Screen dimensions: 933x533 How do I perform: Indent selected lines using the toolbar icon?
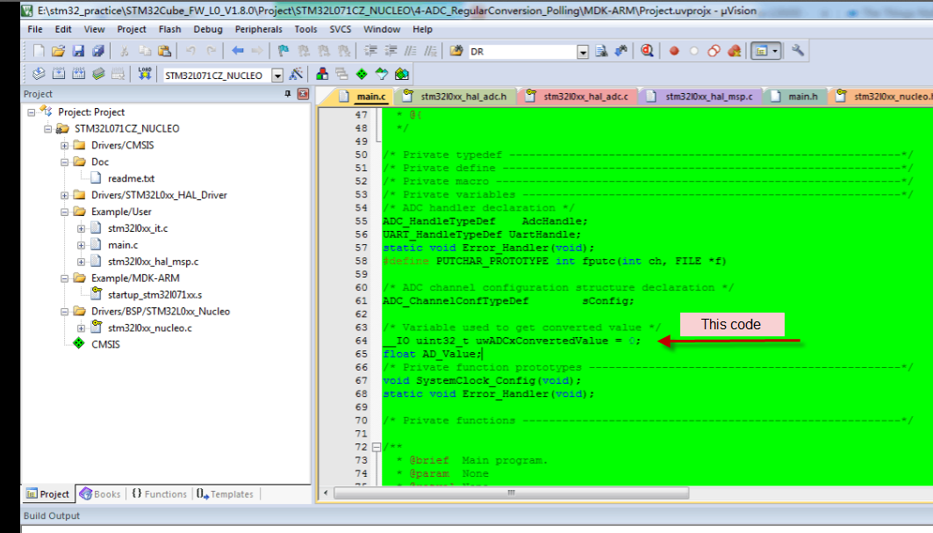370,51
